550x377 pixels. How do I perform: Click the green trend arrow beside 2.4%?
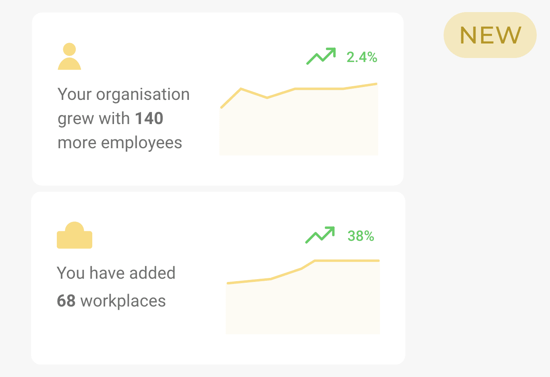pyautogui.click(x=321, y=56)
